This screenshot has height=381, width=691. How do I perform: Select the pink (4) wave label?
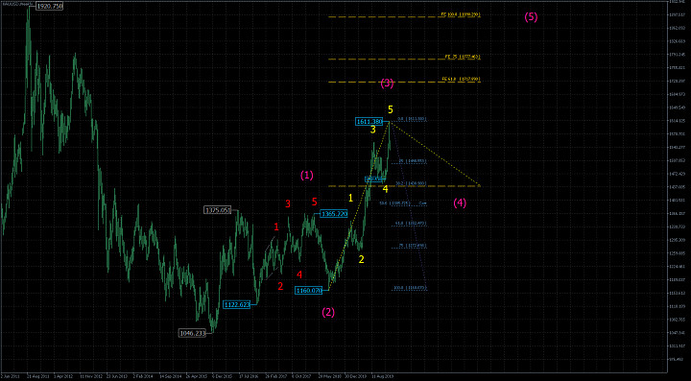[x=460, y=203]
